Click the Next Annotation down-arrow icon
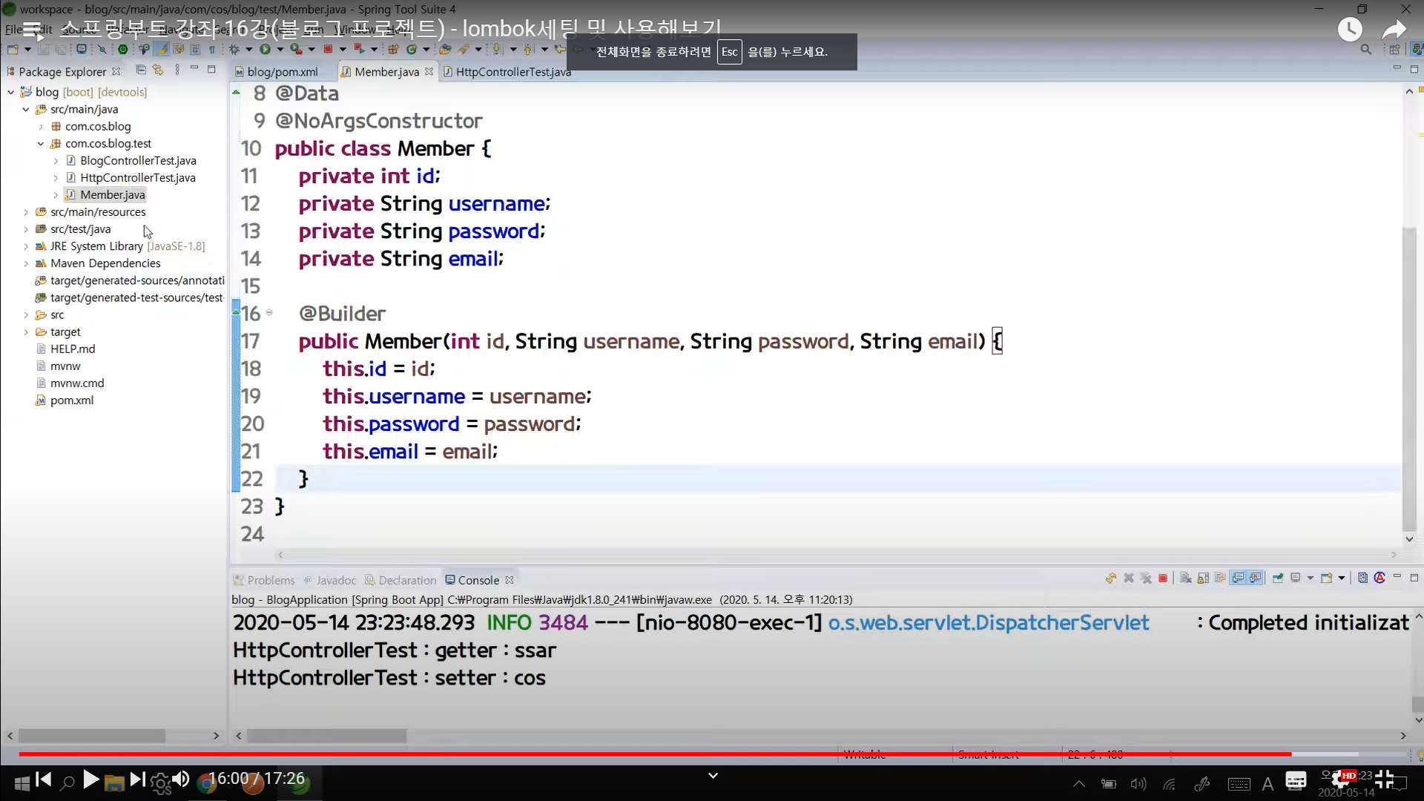This screenshot has height=801, width=1424. coord(496,50)
